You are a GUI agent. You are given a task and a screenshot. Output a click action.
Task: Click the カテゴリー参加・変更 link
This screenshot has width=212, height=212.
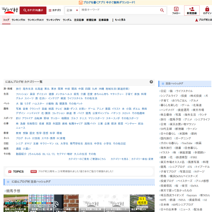pyautogui.click(x=142, y=159)
